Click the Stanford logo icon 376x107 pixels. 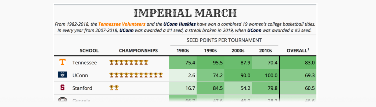click(62, 88)
